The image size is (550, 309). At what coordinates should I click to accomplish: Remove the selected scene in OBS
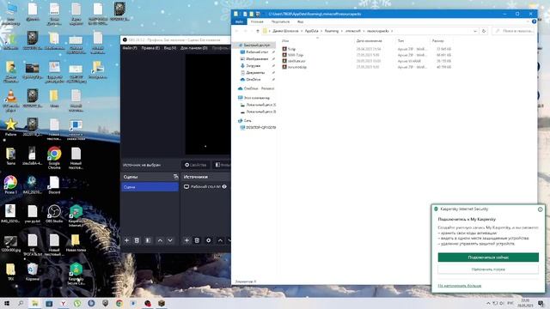tap(137, 240)
